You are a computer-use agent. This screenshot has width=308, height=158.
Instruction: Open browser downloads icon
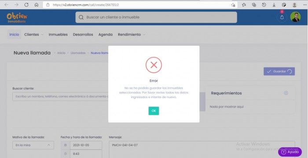(x=274, y=5)
